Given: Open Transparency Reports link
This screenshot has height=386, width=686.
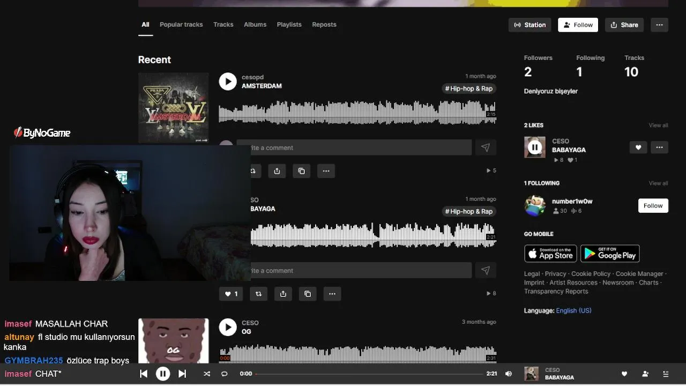Looking at the screenshot, I should 556,292.
